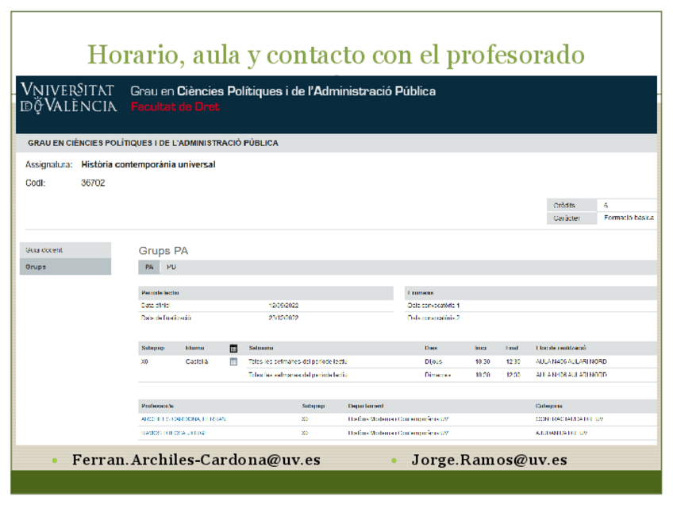Open the Archiles Cardona professor link

coord(183,418)
